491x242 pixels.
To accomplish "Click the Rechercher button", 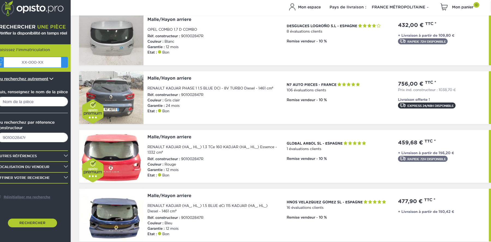I will [32, 223].
